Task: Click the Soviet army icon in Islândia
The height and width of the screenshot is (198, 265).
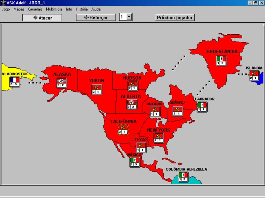Action: coord(254,76)
